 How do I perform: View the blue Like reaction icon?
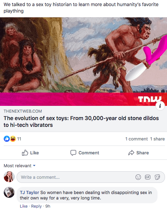coord(7,139)
